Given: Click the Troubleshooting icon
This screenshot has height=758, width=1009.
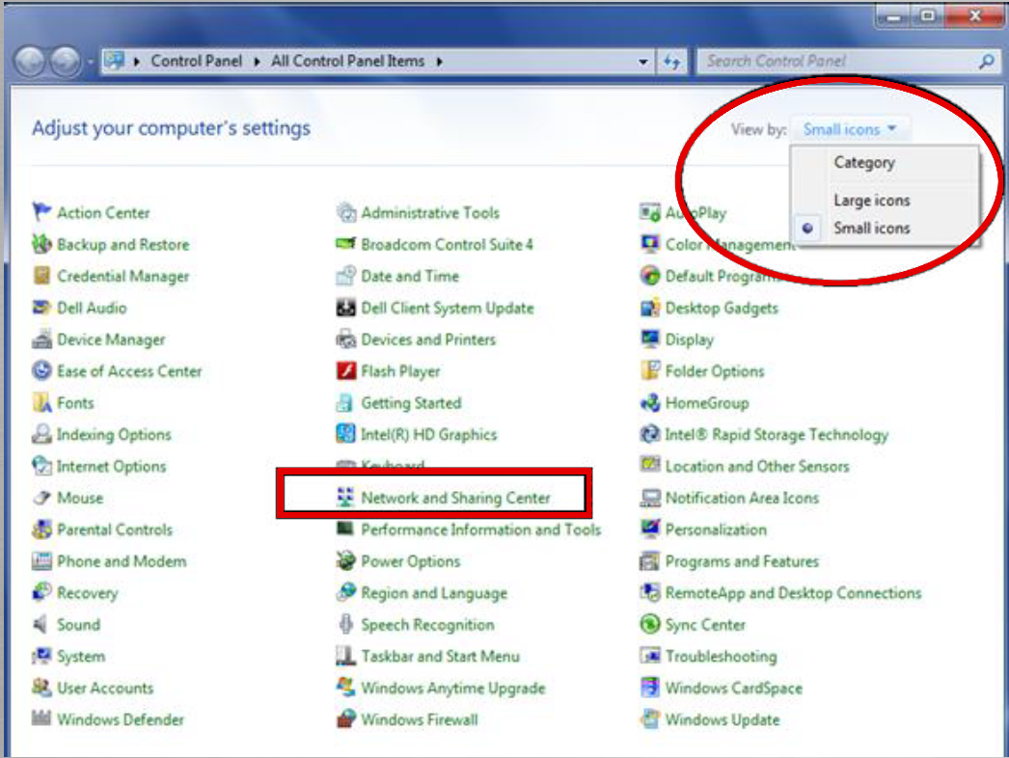Looking at the screenshot, I should [650, 657].
